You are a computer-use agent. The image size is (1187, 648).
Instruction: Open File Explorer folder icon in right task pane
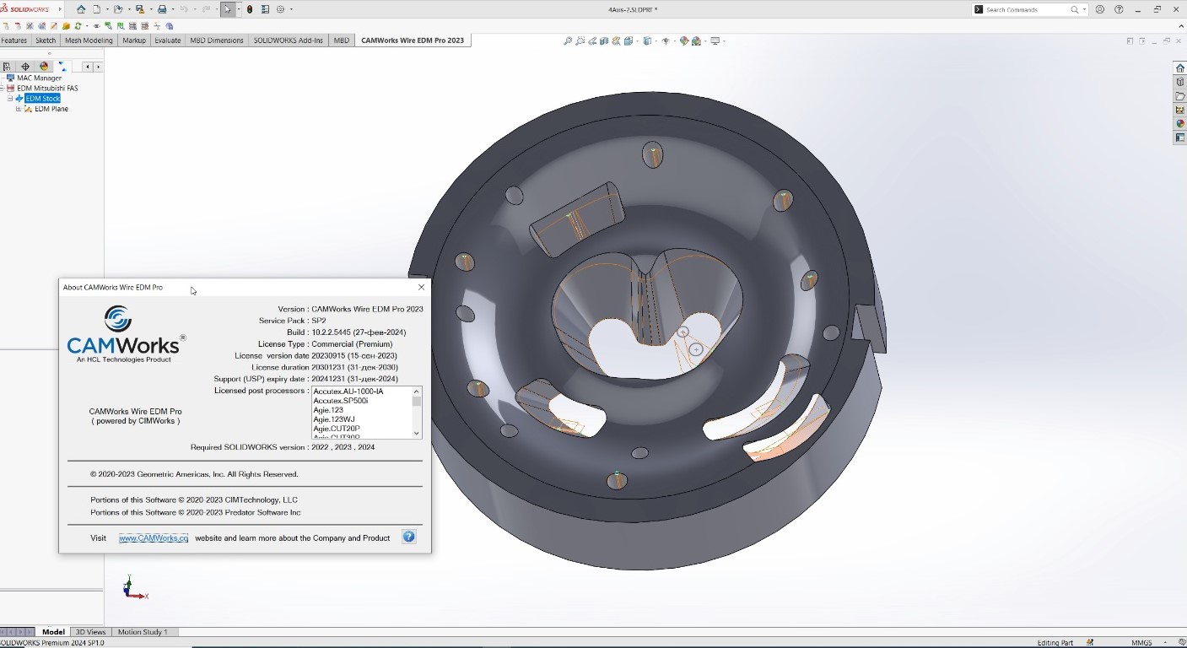[x=1180, y=96]
